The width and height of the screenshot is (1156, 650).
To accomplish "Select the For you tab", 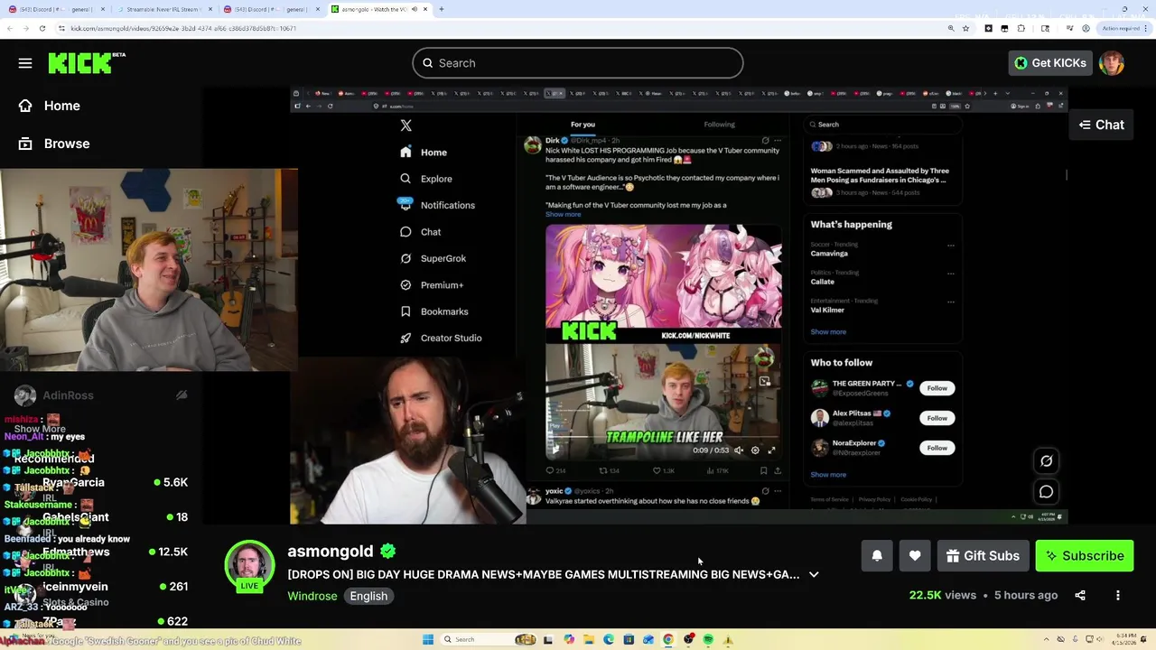I will point(583,125).
